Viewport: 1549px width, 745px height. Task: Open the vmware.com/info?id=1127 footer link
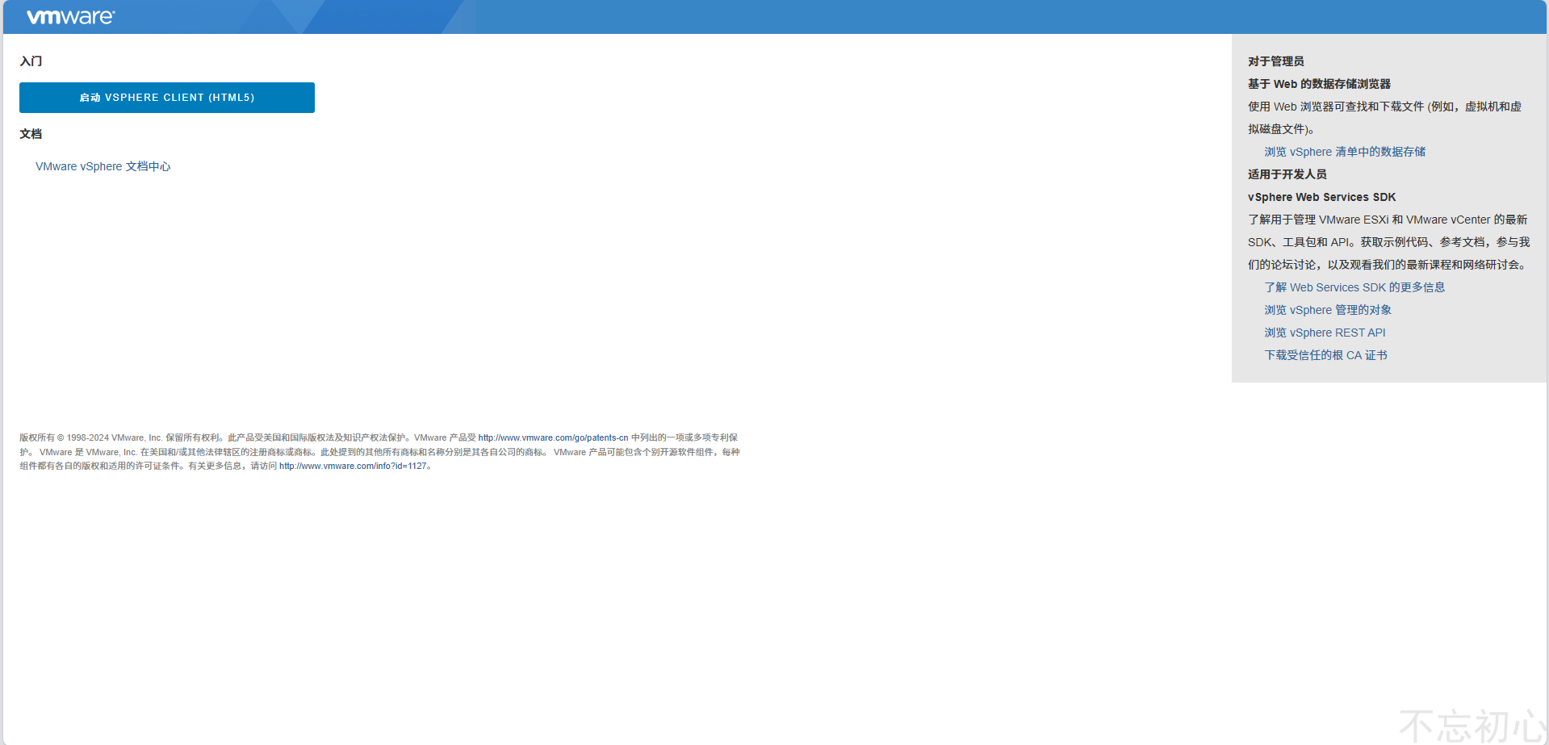point(353,466)
